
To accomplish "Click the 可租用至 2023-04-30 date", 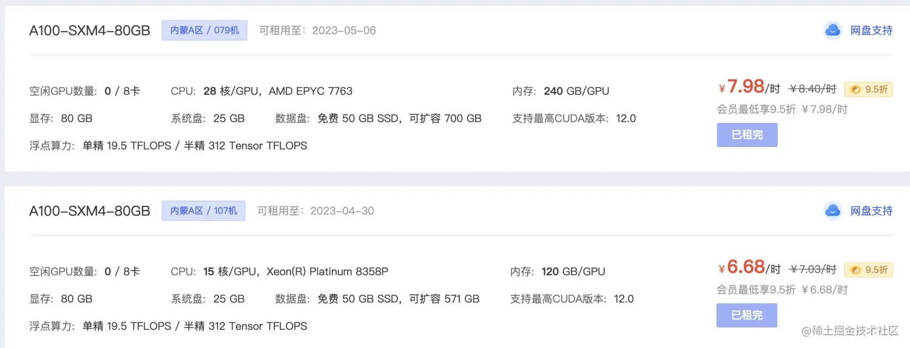I will 315,211.
